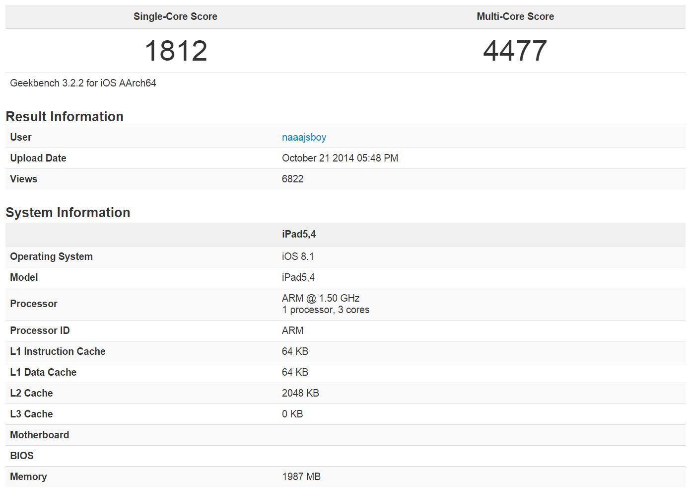Select the iPad5,4 value in the Model row

[x=298, y=277]
